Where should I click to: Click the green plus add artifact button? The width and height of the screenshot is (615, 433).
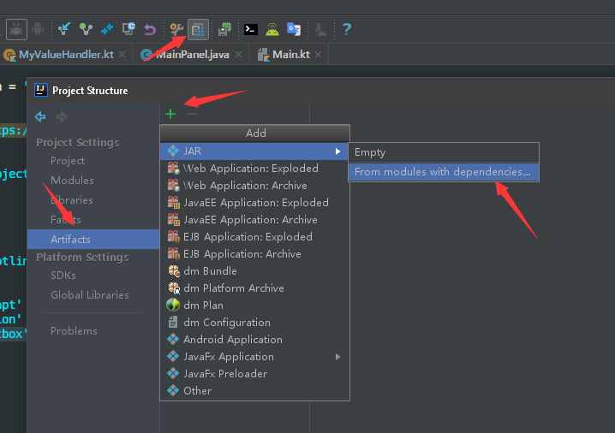(x=170, y=114)
